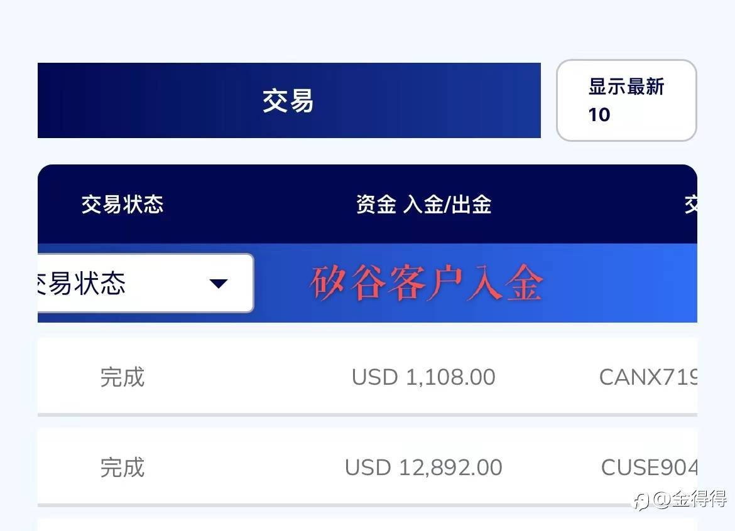The width and height of the screenshot is (735, 531).
Task: Click 完成 status in the USD 1,108.00 row
Action: 122,377
